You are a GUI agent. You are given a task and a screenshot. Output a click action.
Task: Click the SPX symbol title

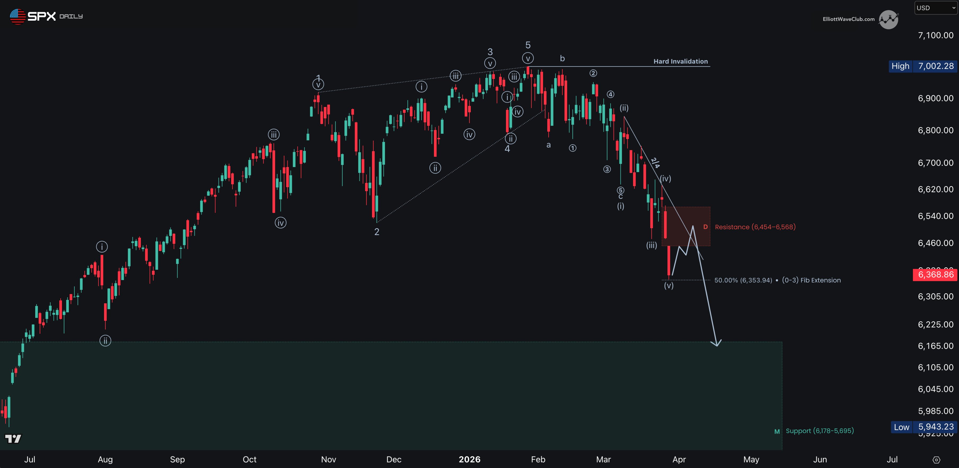tap(42, 16)
